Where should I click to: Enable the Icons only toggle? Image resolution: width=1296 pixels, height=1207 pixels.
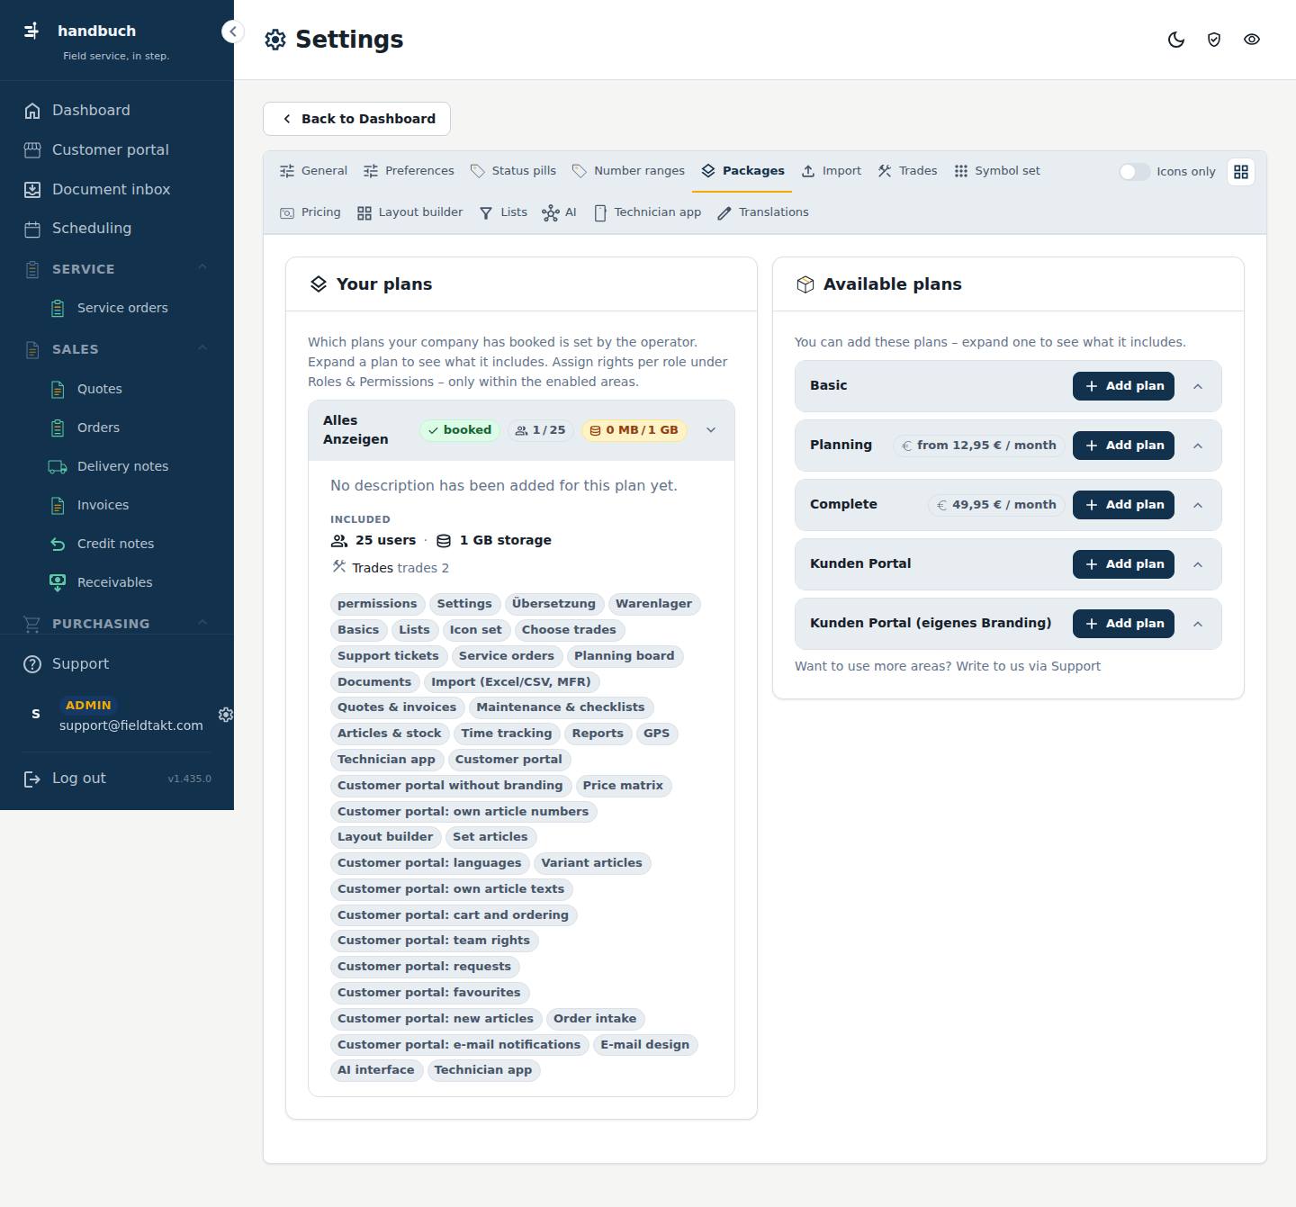1134,172
